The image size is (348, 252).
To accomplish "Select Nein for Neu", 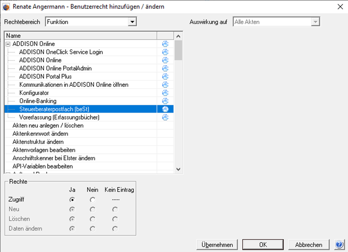I will (x=92, y=209).
